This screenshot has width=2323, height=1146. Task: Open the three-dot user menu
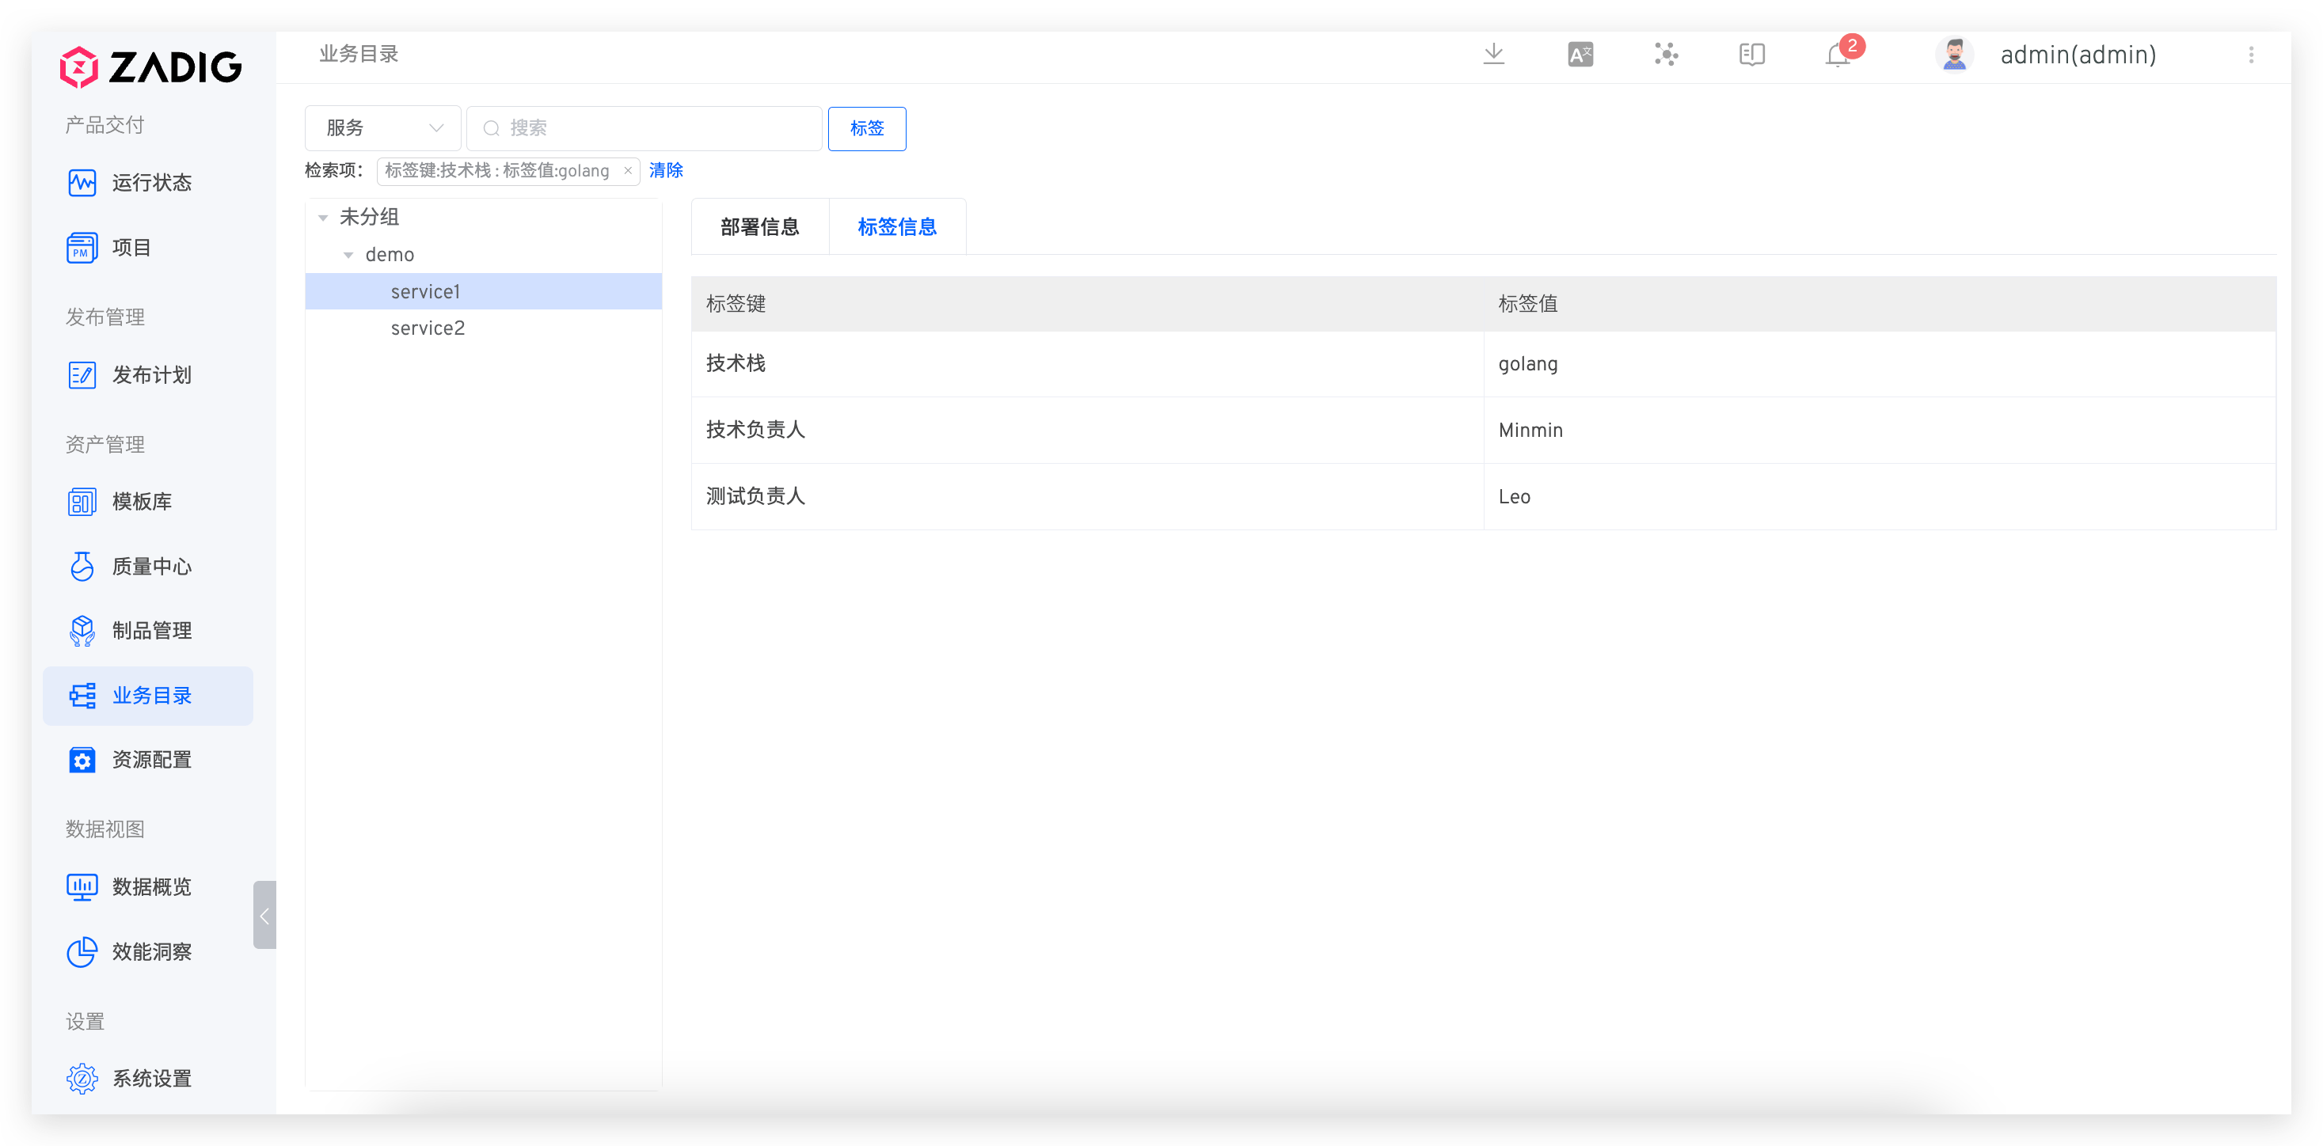pos(2251,55)
